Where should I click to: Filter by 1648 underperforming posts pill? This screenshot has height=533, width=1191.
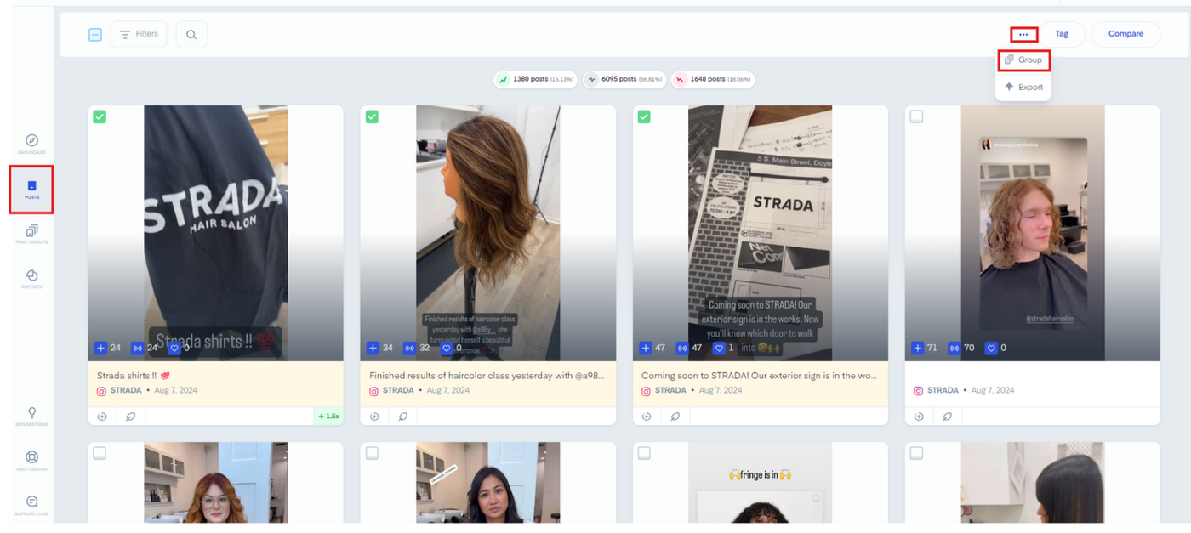pyautogui.click(x=713, y=79)
